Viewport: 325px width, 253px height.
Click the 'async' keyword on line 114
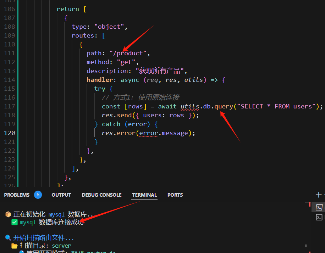[x=130, y=80]
